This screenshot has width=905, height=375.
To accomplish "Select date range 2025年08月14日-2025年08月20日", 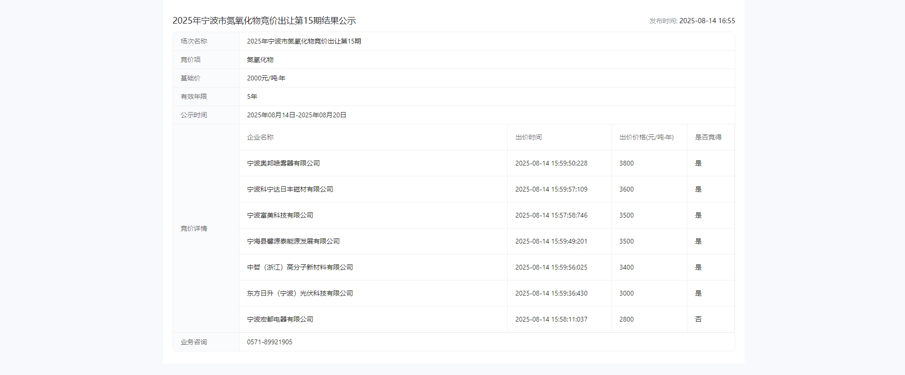I will point(296,115).
